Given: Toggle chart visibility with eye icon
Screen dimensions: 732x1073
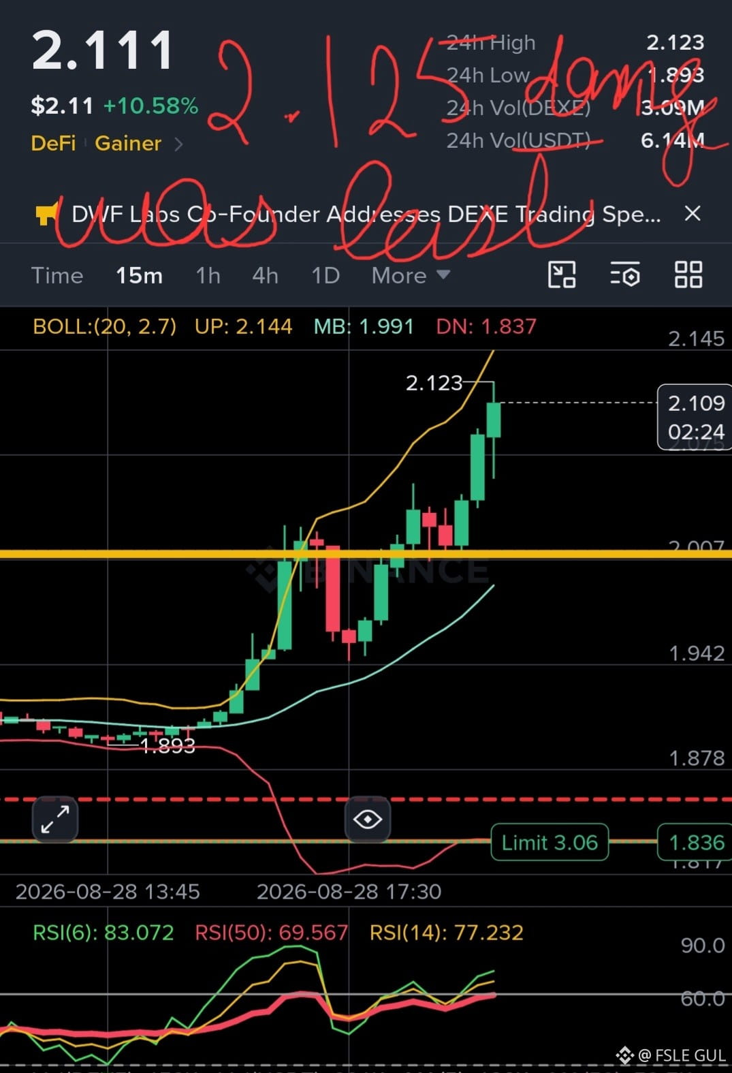Looking at the screenshot, I should (x=368, y=820).
